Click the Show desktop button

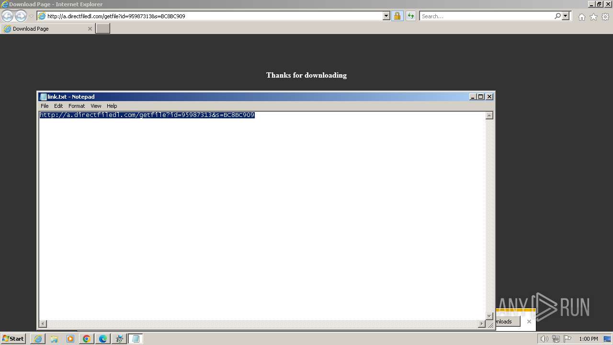pos(607,339)
